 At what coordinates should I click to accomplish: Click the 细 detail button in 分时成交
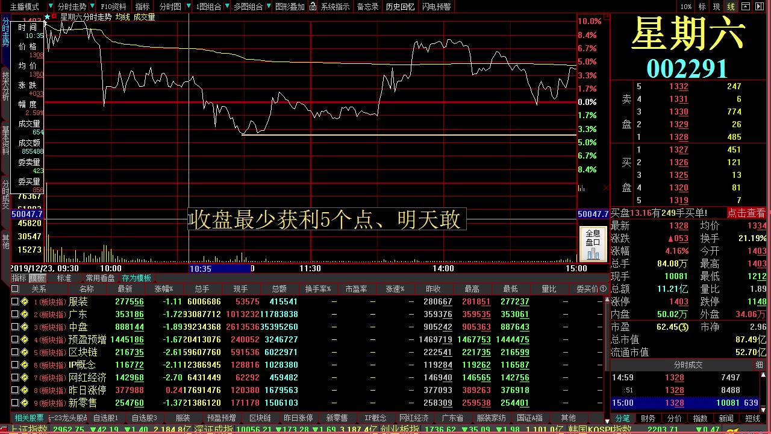point(760,365)
